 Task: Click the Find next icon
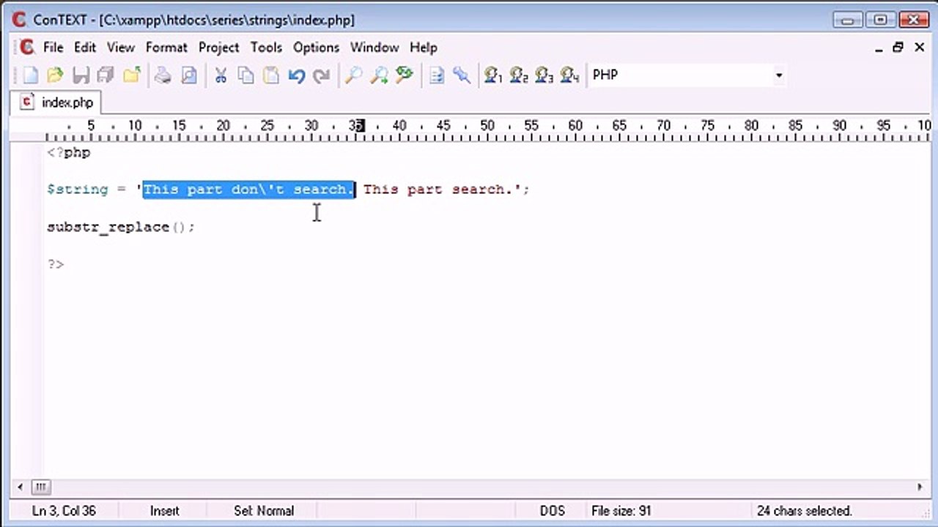[x=379, y=75]
